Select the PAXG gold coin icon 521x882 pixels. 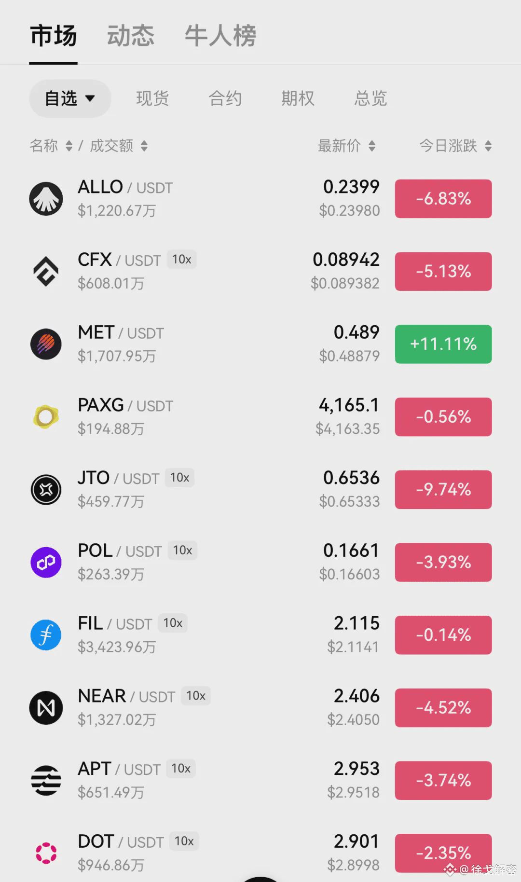click(46, 417)
